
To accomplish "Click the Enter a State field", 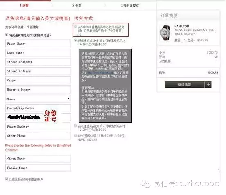I will 38,90.
